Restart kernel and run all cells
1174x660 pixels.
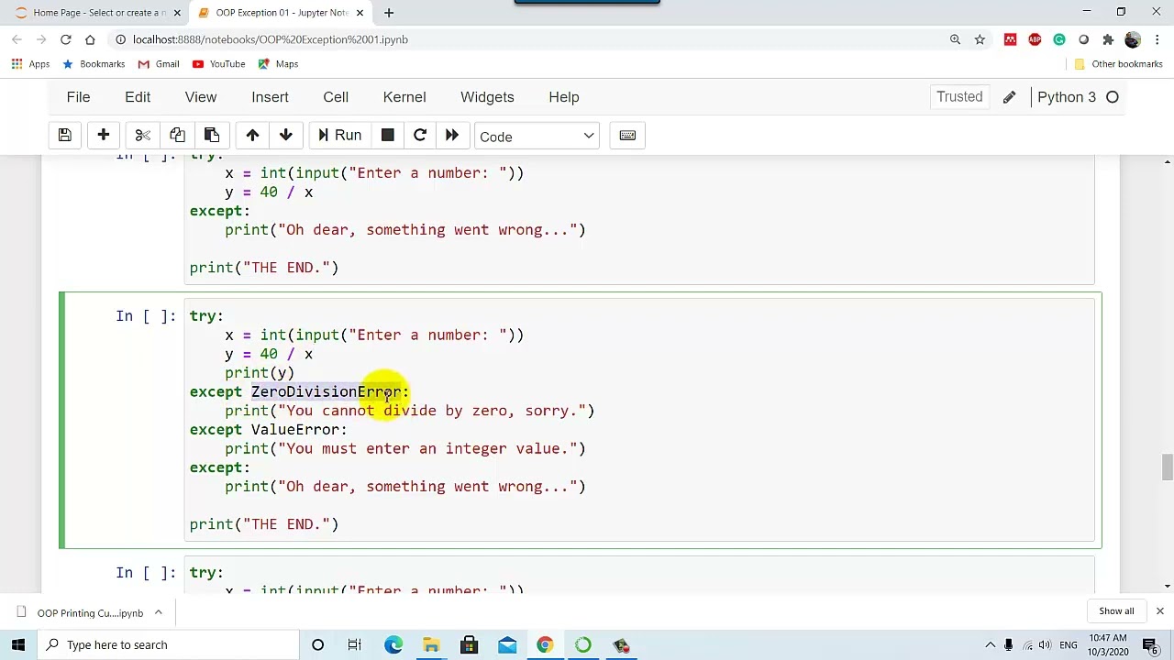click(452, 136)
